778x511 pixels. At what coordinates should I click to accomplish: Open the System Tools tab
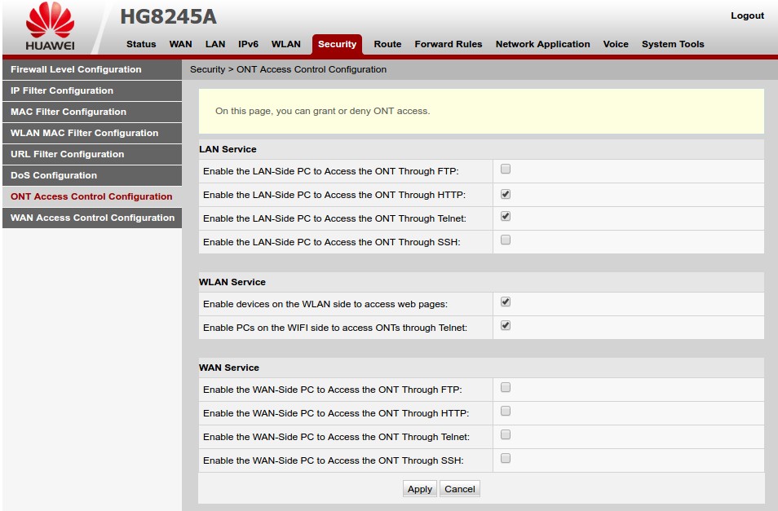click(x=673, y=44)
